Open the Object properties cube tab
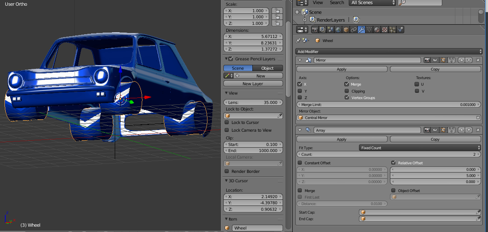The height and width of the screenshot is (232, 488). (346, 30)
